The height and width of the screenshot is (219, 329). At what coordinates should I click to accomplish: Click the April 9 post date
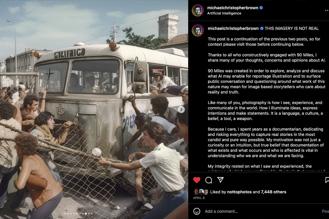(199, 198)
